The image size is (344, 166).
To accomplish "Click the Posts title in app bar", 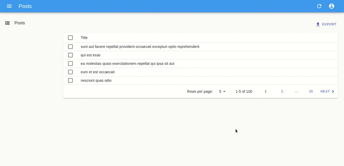I will pyautogui.click(x=25, y=6).
